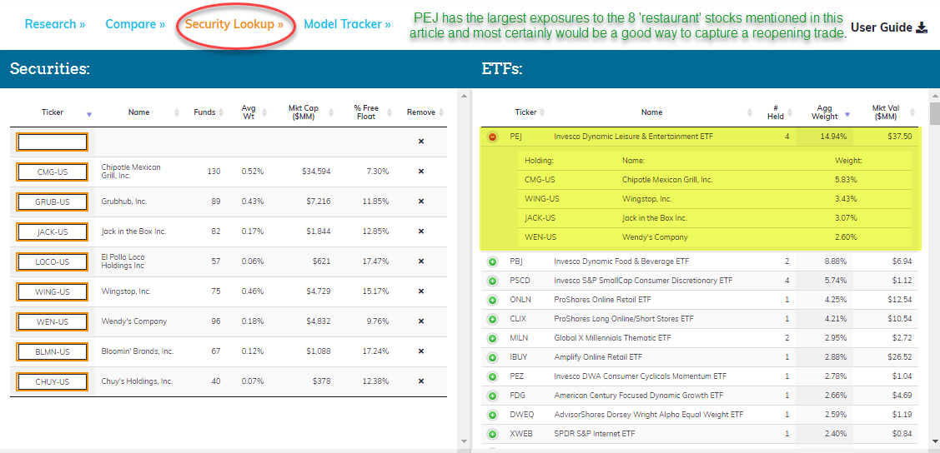Edit the GRUB-US ticker field

[x=53, y=202]
